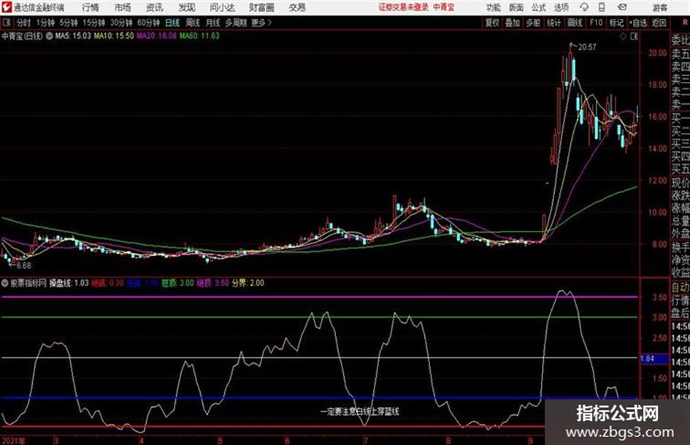
Task: Click the MA20 value label
Action: click(x=156, y=36)
